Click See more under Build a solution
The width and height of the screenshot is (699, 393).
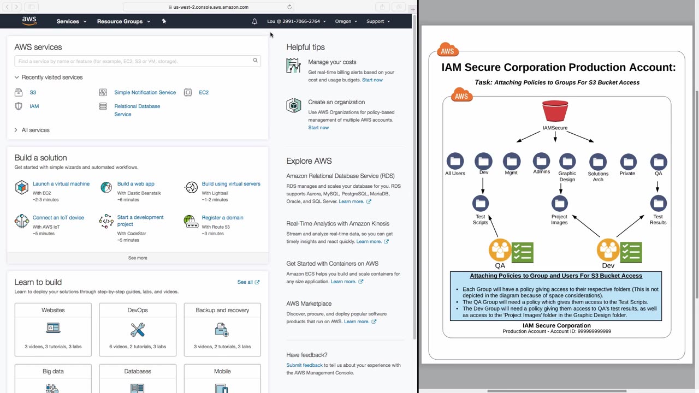tap(138, 258)
